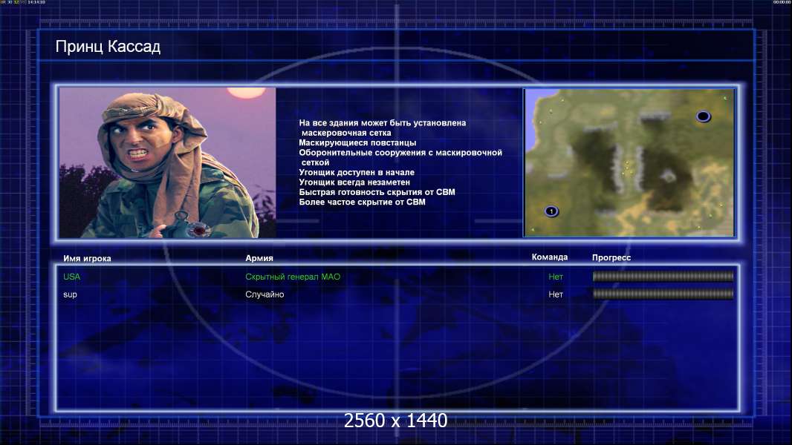This screenshot has height=445, width=792.
Task: Click text Быстрая готовность скрытия от СВМ
Action: pyautogui.click(x=377, y=192)
